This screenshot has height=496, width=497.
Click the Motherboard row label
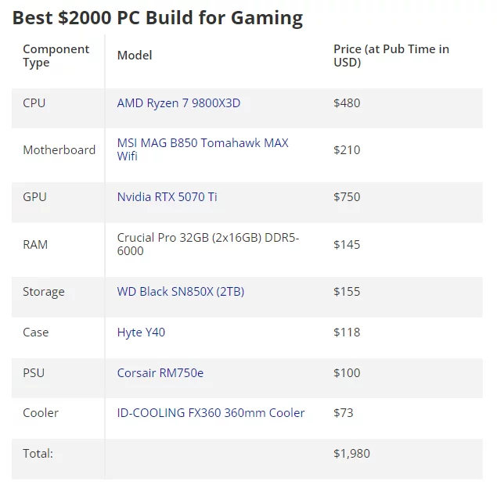[x=59, y=150]
